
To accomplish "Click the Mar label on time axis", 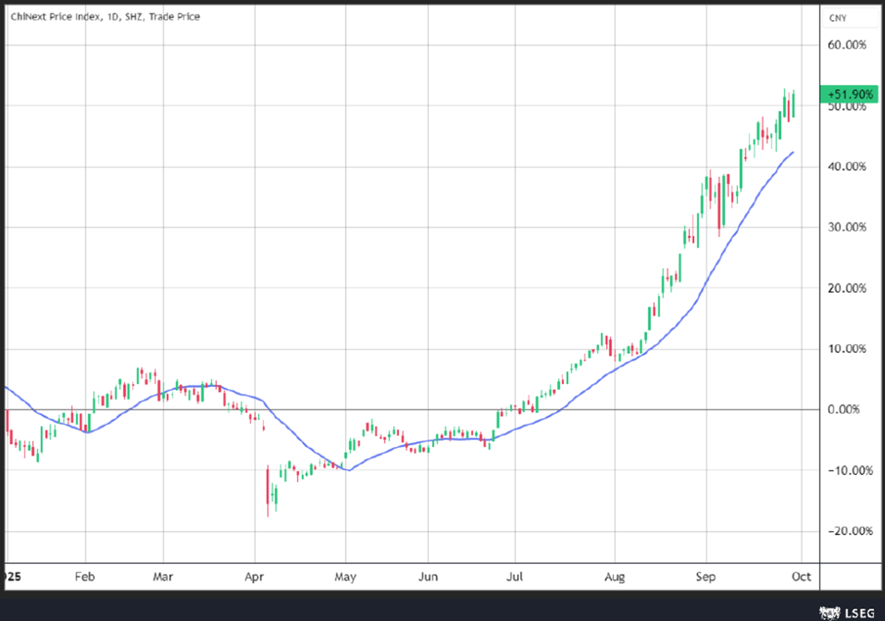I will [x=163, y=577].
